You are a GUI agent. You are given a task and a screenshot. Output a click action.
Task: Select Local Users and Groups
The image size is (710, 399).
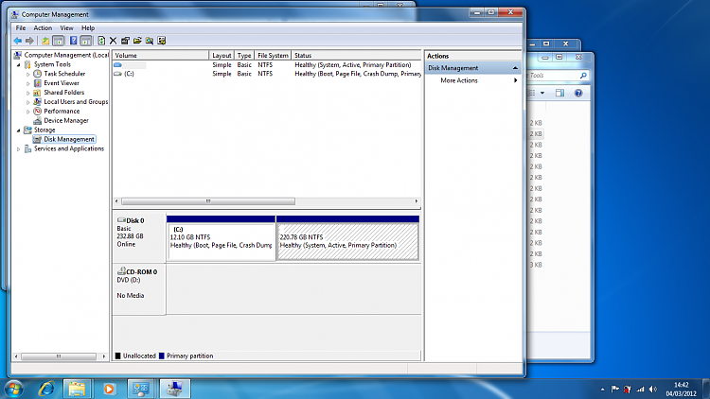pos(76,102)
